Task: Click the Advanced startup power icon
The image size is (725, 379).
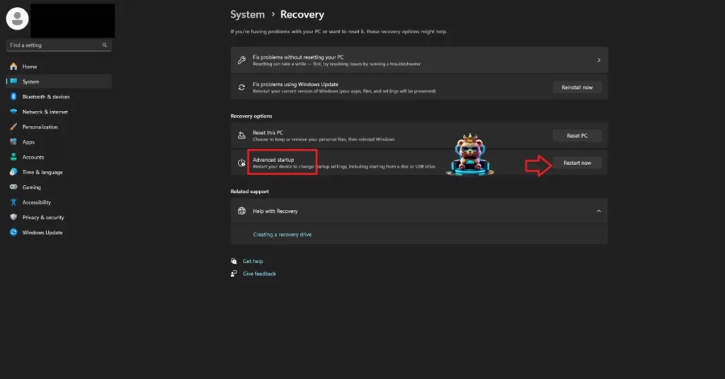Action: coord(241,163)
